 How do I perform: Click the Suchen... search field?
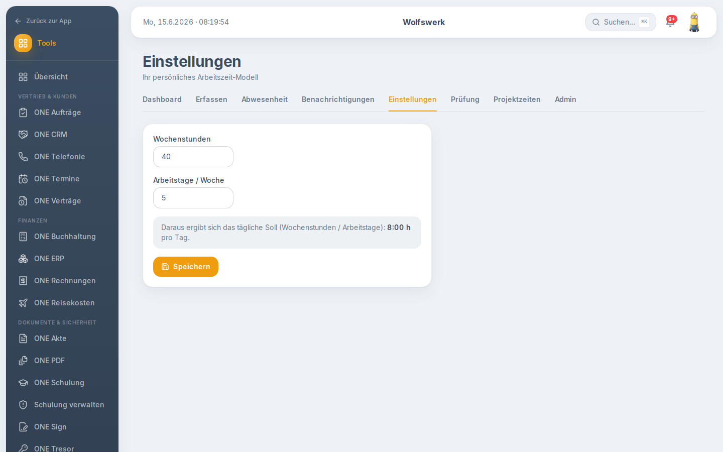coord(621,22)
